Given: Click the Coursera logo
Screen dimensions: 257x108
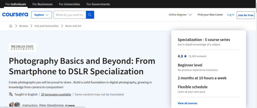Looking at the screenshot, I should click(x=15, y=15).
